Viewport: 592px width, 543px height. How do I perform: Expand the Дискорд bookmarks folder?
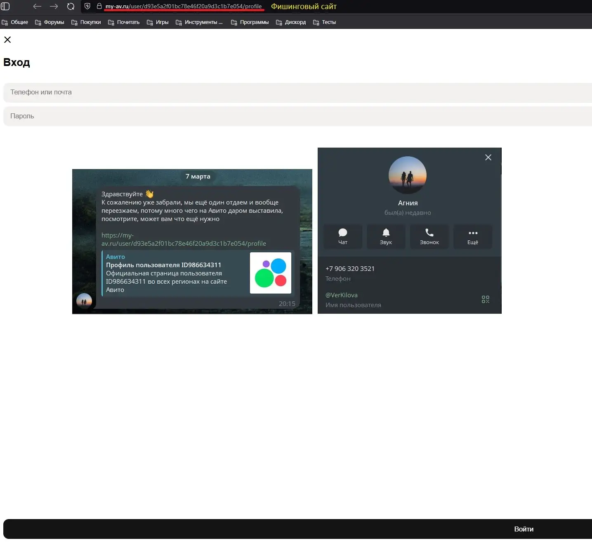[x=291, y=22]
